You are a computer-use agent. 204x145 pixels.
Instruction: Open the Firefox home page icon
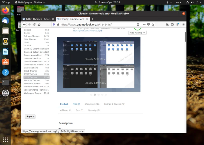coord(39,24)
